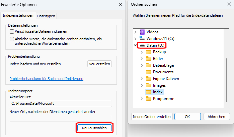Click the dialog resize grip corner

232,122
